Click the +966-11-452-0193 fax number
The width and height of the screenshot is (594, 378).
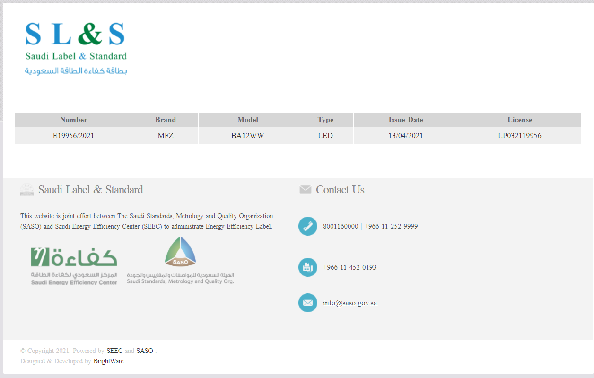(349, 267)
